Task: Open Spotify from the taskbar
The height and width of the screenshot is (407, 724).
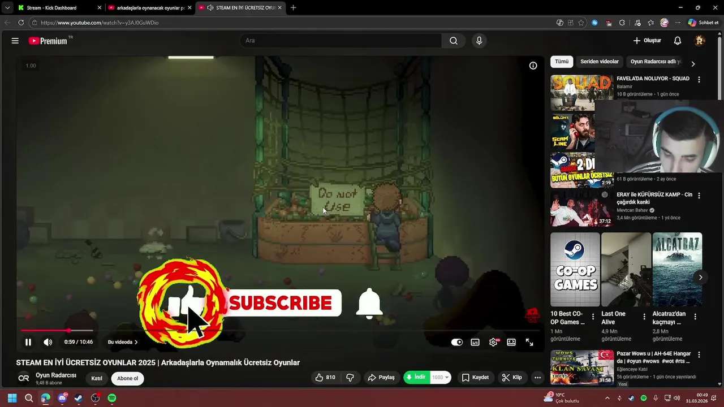Action: pos(112,398)
